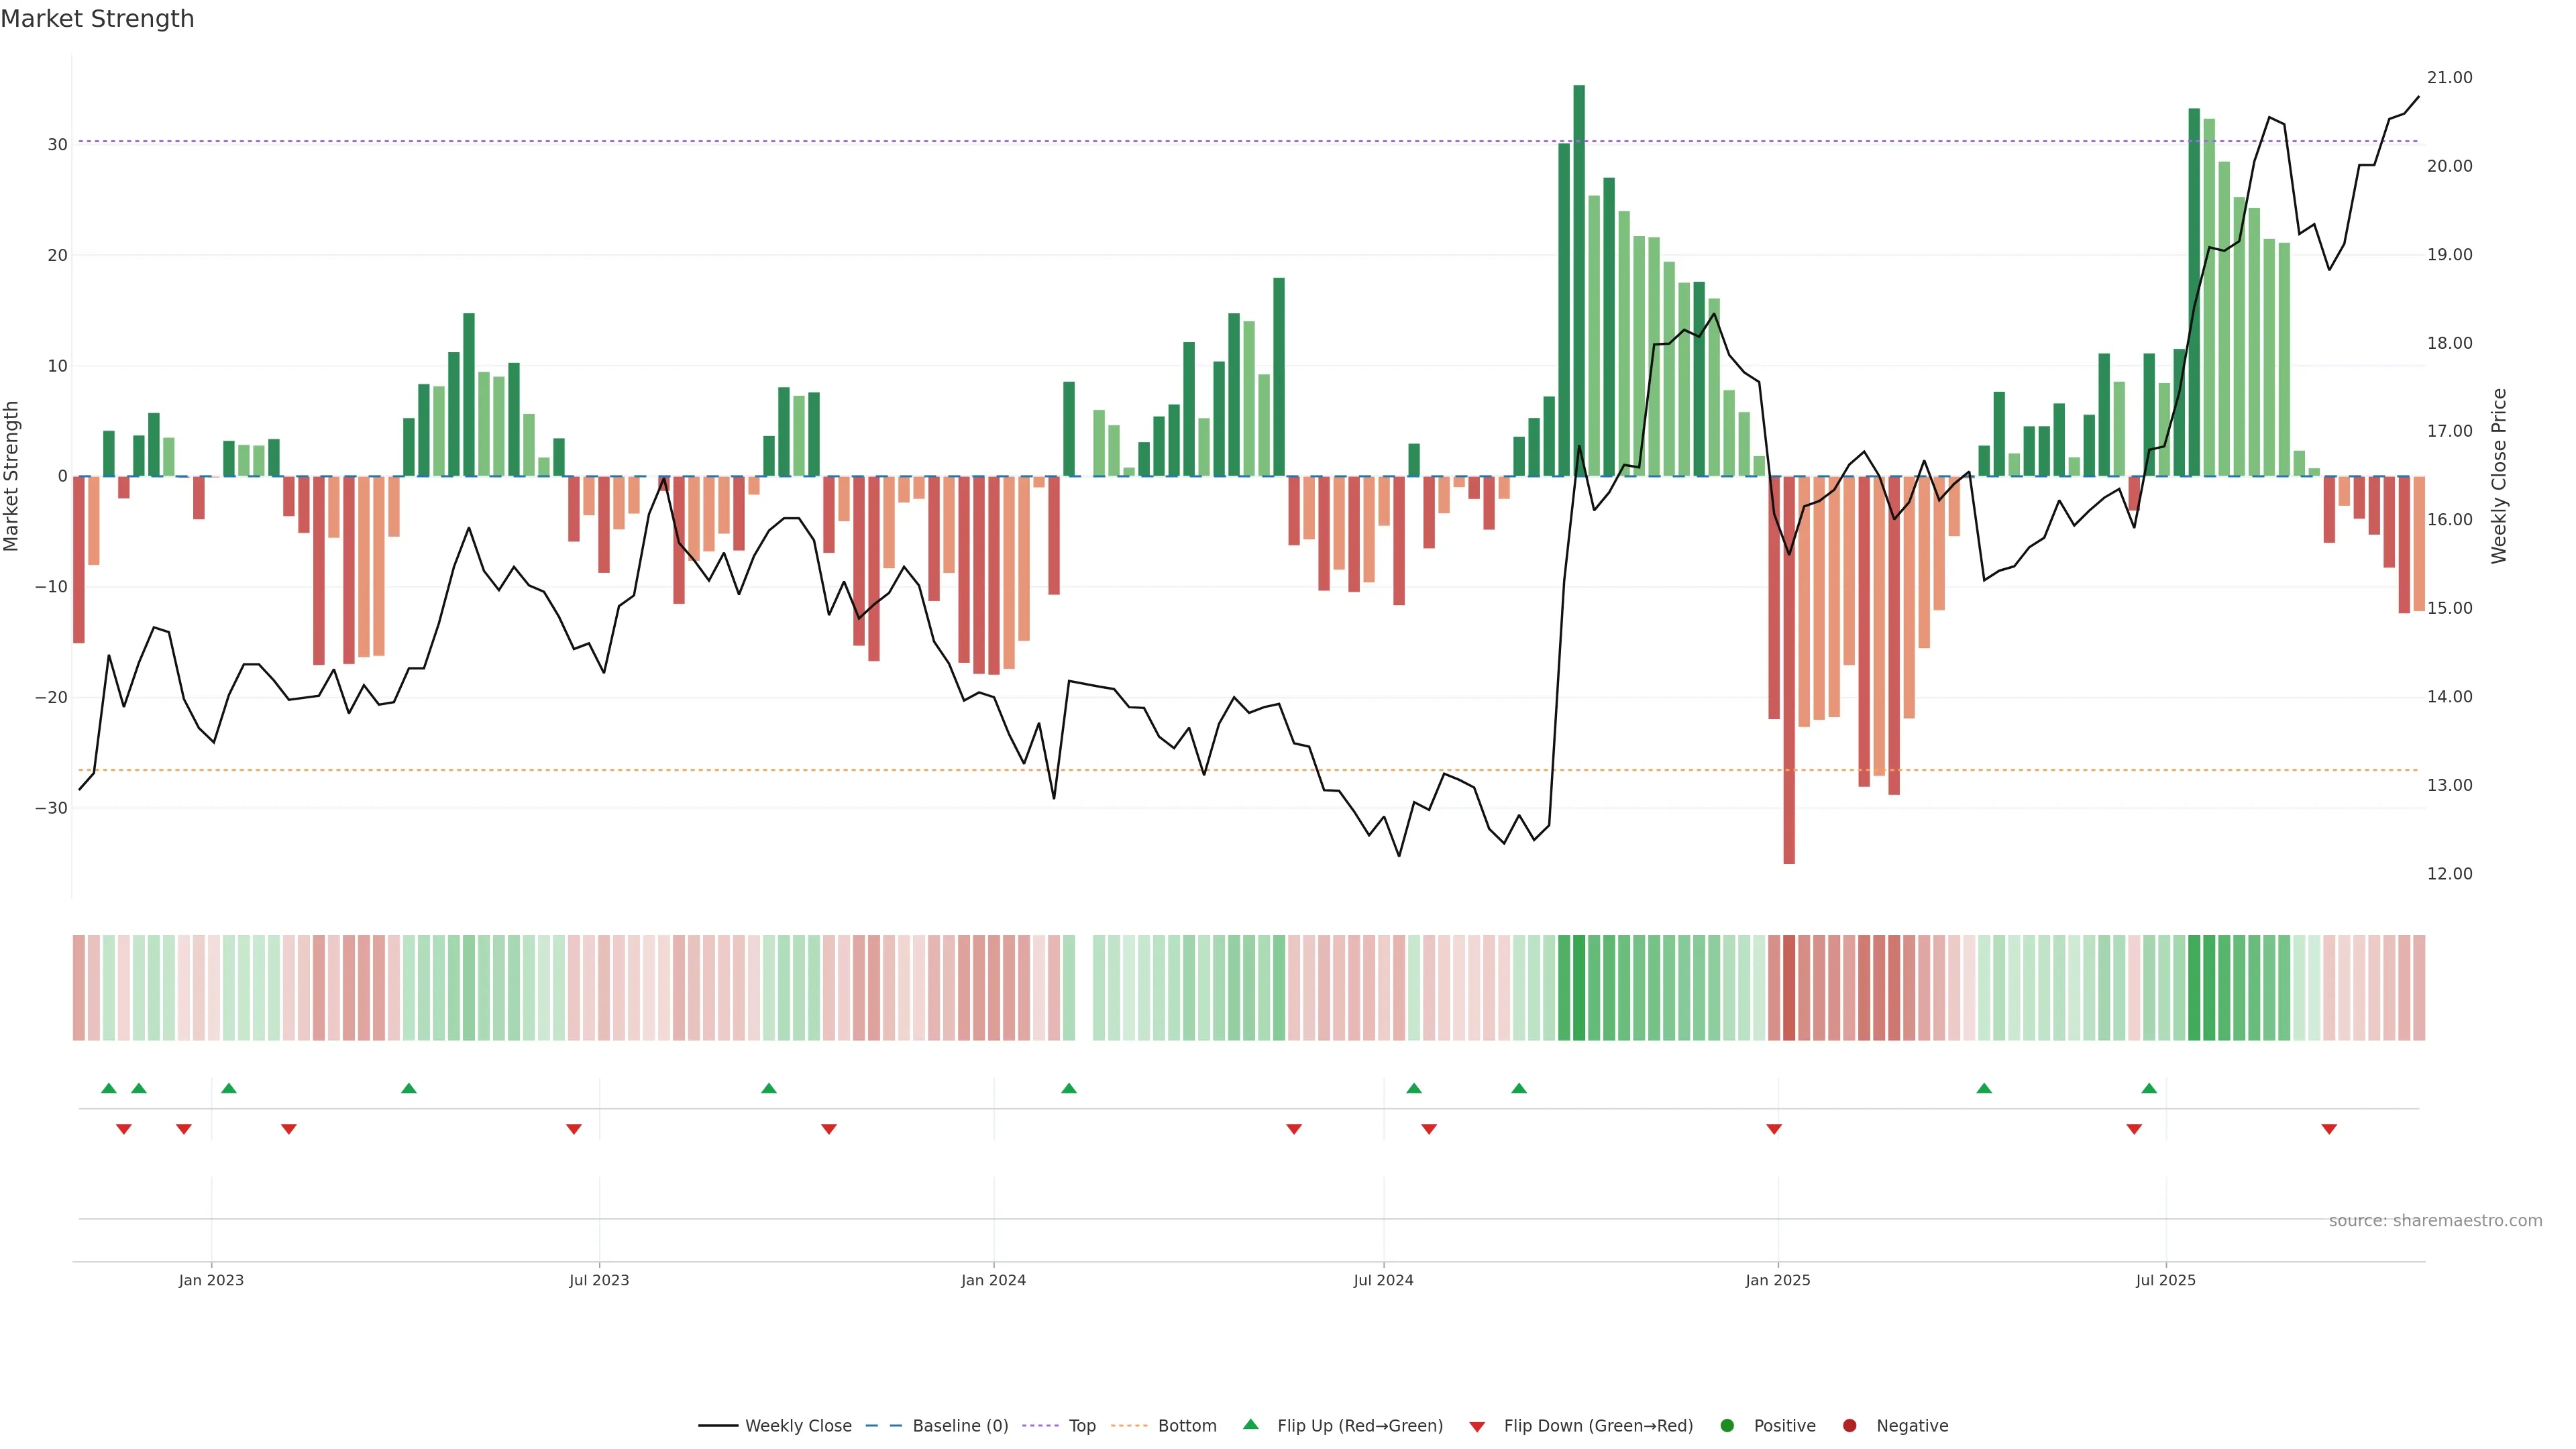Click the last red flip-down triangle marker
2576x1449 pixels.
[2329, 1129]
